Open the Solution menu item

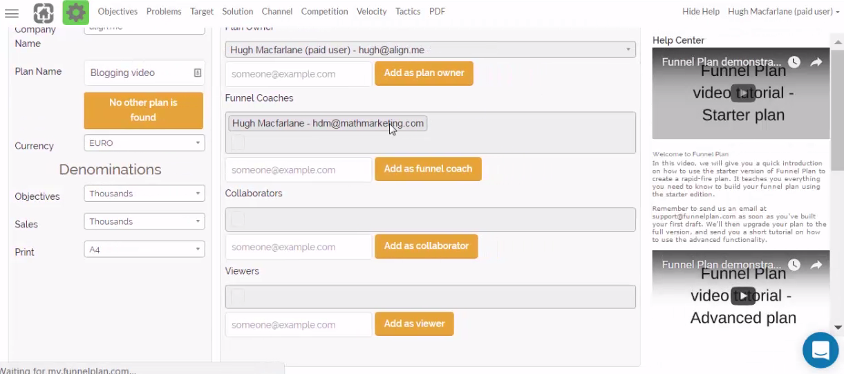[238, 12]
